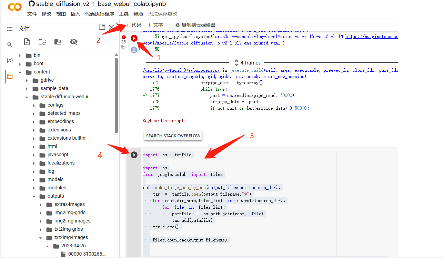Add a code cell with + 代码
The width and height of the screenshot is (444, 258).
click(x=133, y=25)
